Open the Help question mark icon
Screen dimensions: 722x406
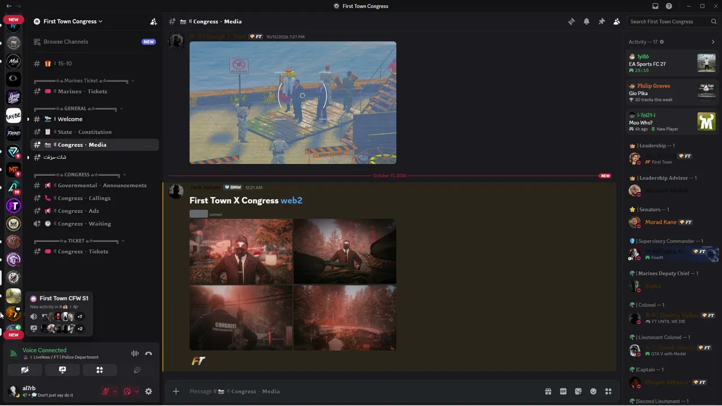click(669, 6)
